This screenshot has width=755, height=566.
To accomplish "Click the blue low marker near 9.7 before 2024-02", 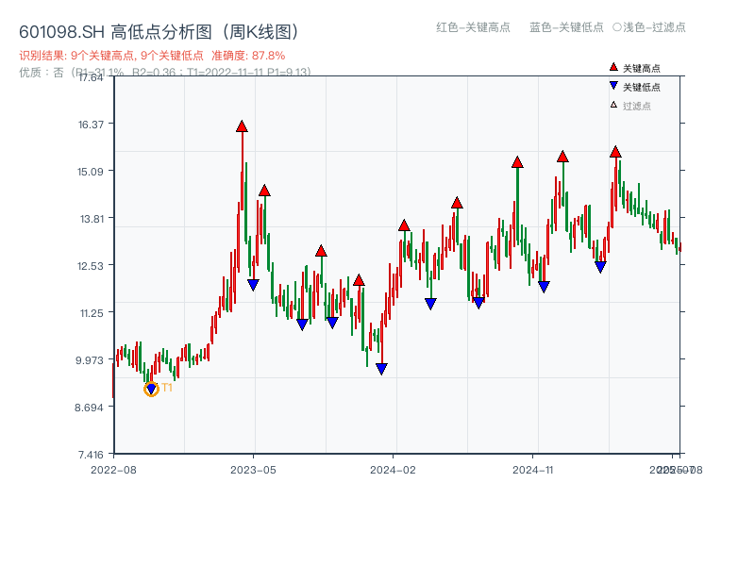I will pyautogui.click(x=381, y=369).
